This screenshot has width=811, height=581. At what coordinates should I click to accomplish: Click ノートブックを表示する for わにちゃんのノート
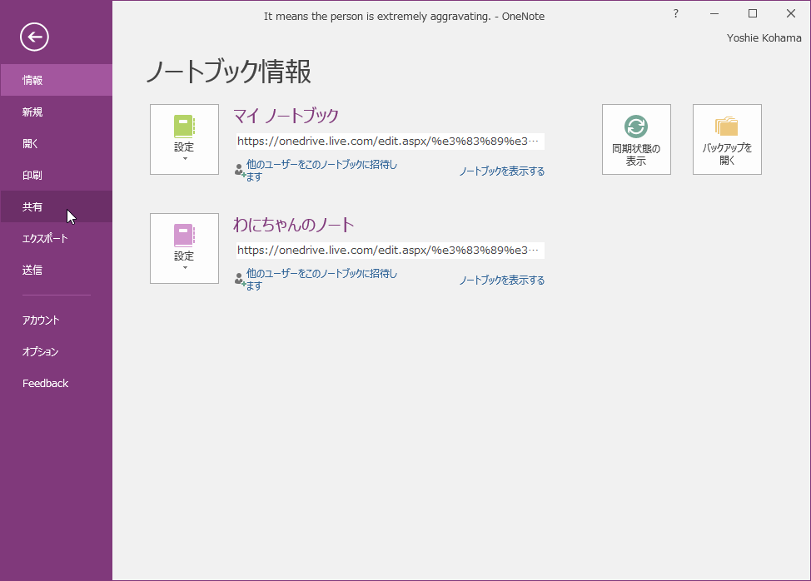click(x=502, y=281)
